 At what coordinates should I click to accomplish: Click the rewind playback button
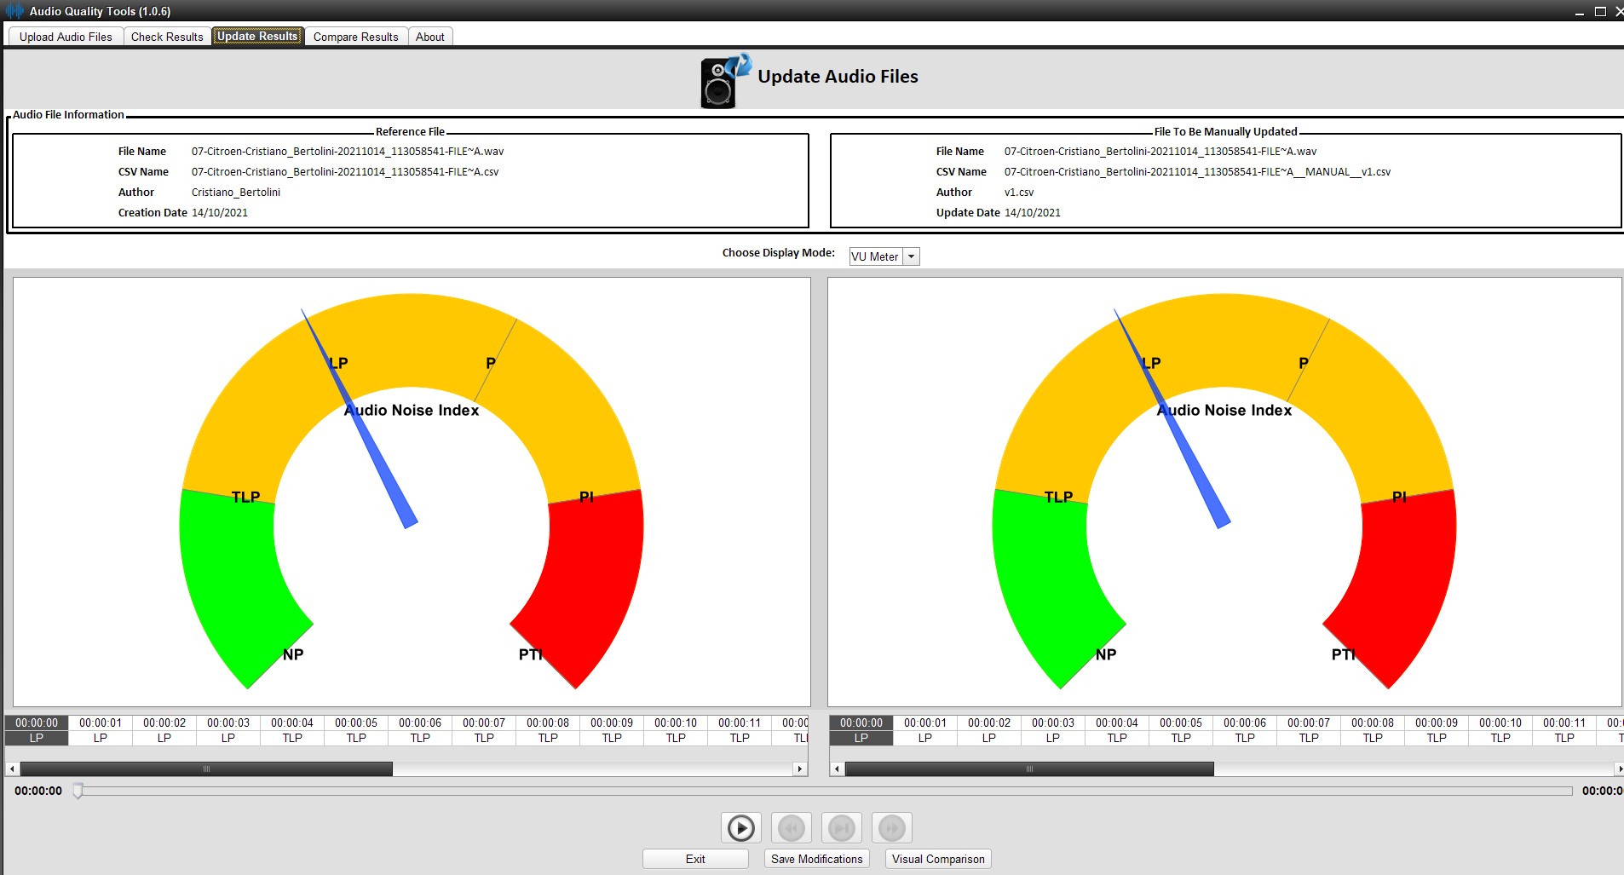click(791, 827)
